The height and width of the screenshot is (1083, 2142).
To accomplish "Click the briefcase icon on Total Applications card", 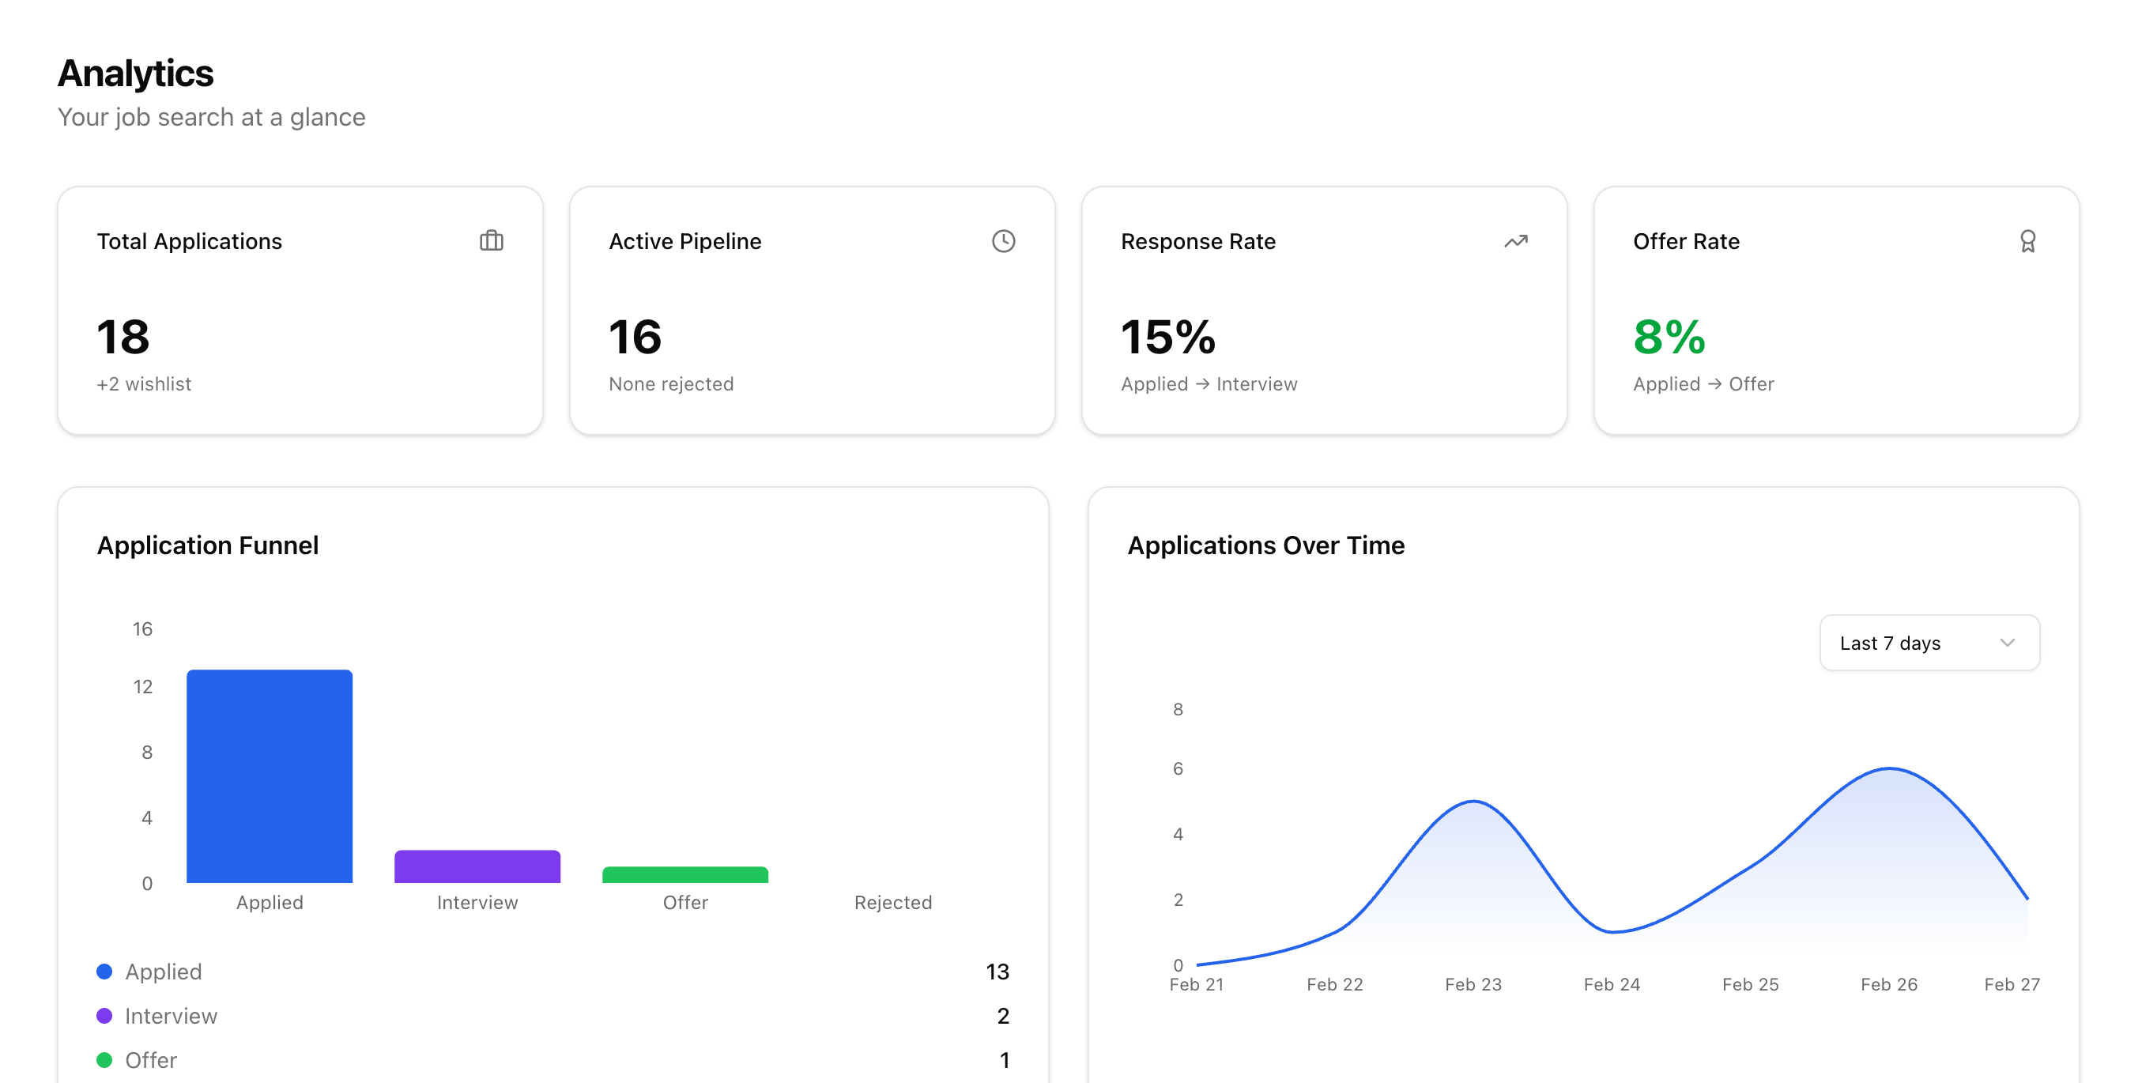I will [x=492, y=241].
